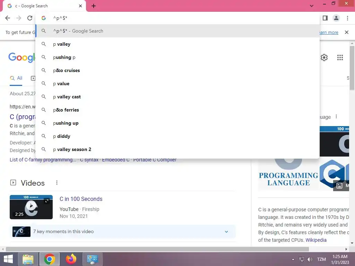Open the Control Panel taskbar icon
The width and height of the screenshot is (355, 266).
92,259
